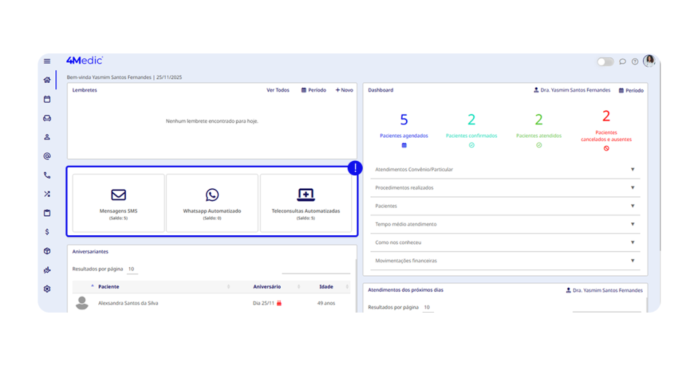Viewport: 698px width, 366px height.
Task: Click the user profile avatar
Action: (649, 61)
